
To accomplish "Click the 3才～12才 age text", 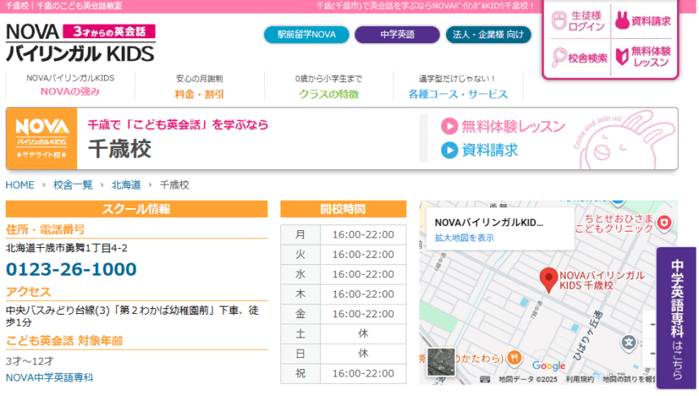I will click(30, 361).
